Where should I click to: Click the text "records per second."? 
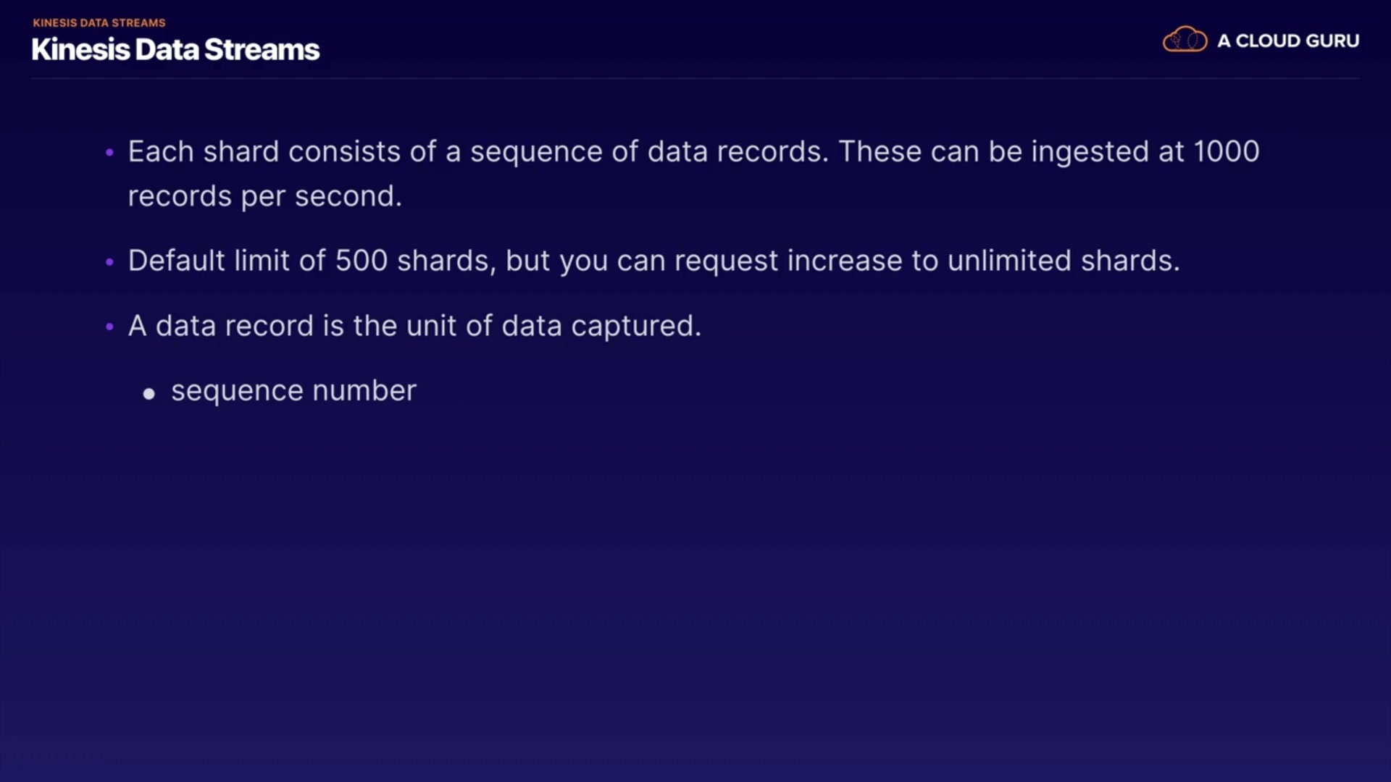point(264,197)
